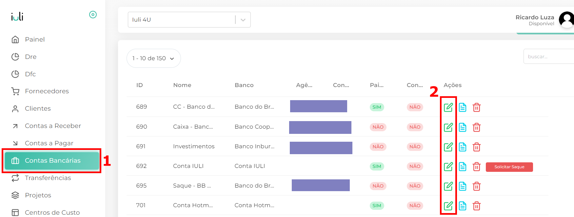Viewport: 574px width, 217px height.
Task: Delete Conta Hotm... row with trash icon
Action: click(x=477, y=206)
